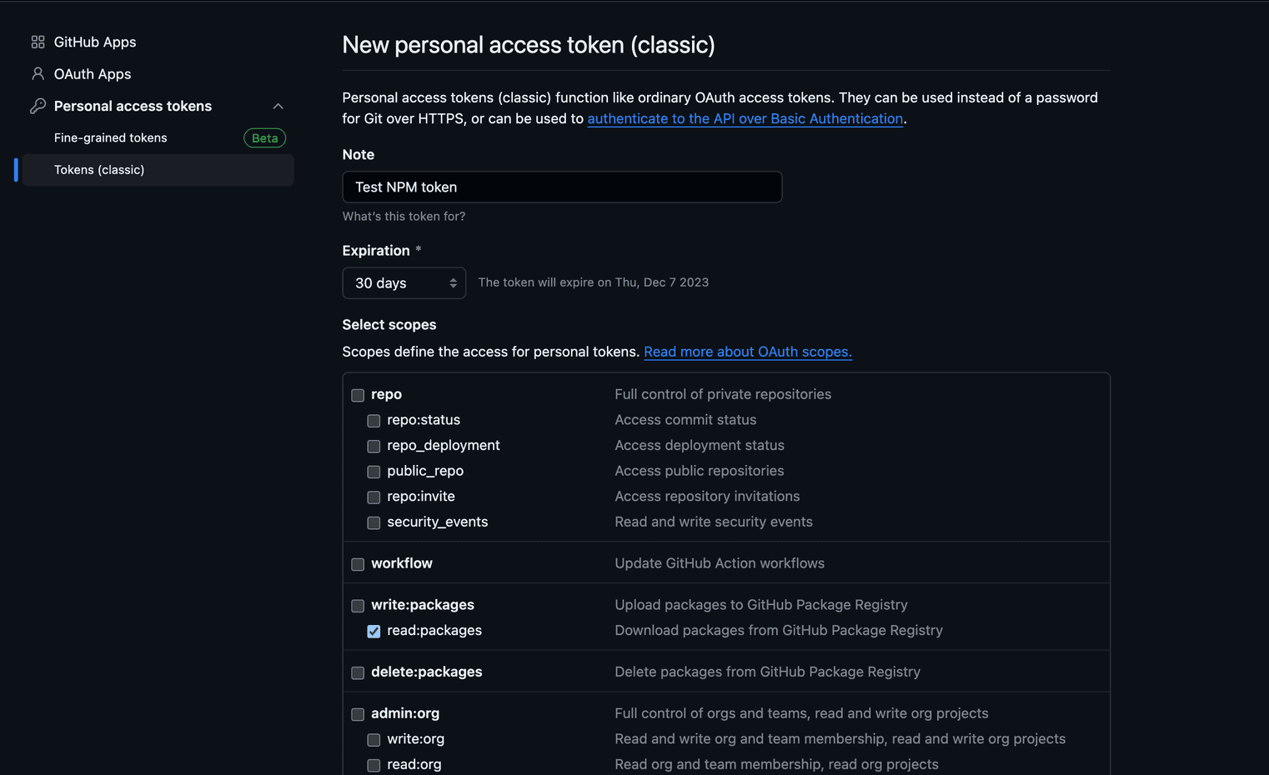Tick the workflow scope checkbox

(358, 564)
